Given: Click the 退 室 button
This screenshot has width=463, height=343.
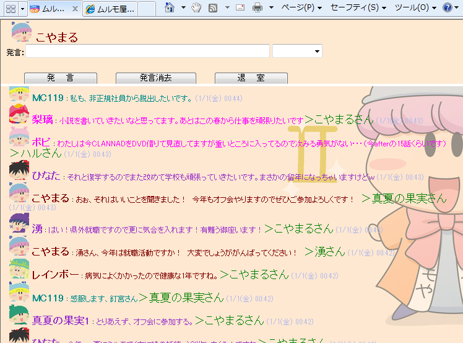Looking at the screenshot, I should tap(251, 78).
